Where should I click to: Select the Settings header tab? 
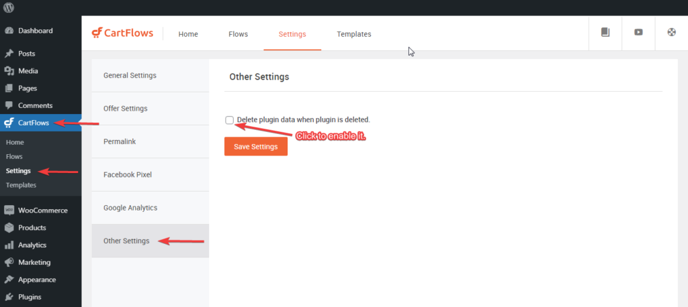(x=292, y=34)
